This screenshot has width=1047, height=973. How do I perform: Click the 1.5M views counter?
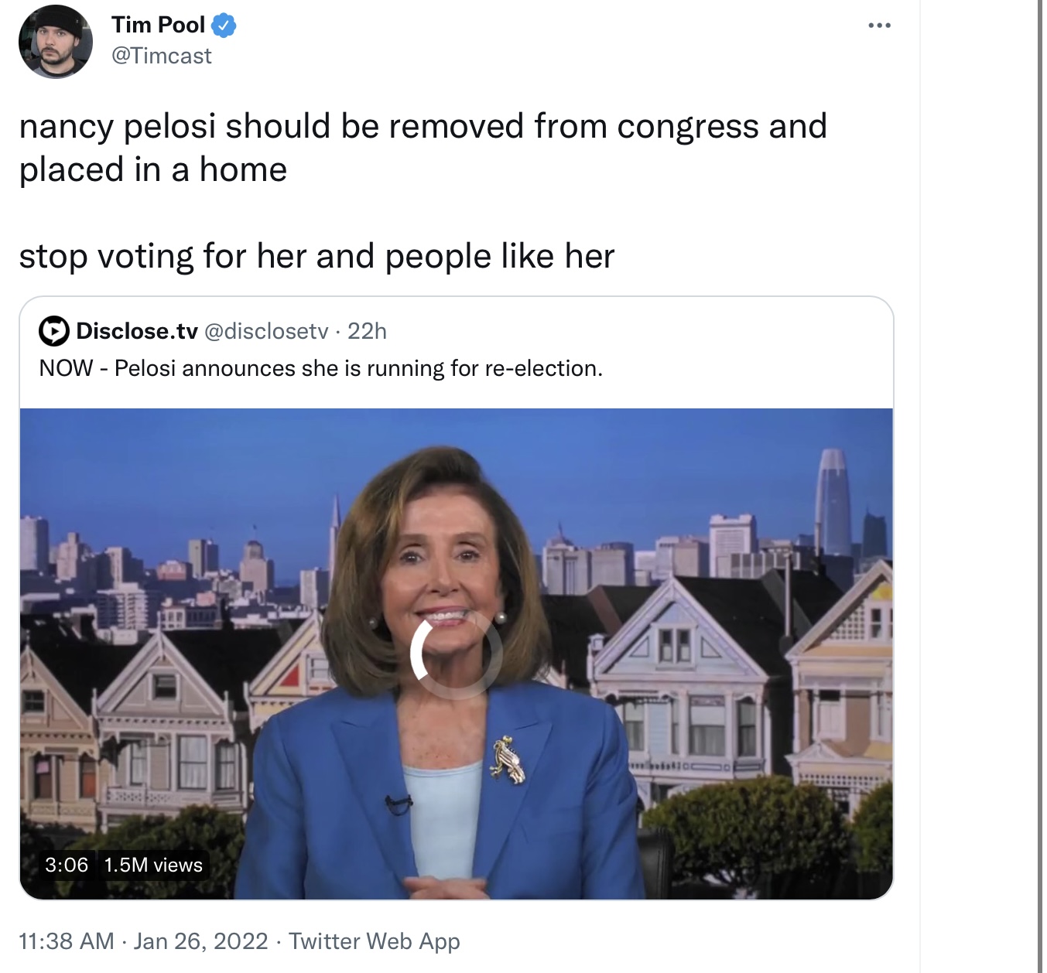[153, 865]
